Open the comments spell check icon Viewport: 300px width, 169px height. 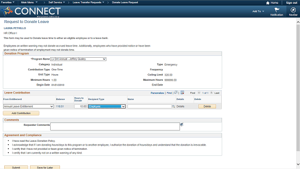click(181, 124)
